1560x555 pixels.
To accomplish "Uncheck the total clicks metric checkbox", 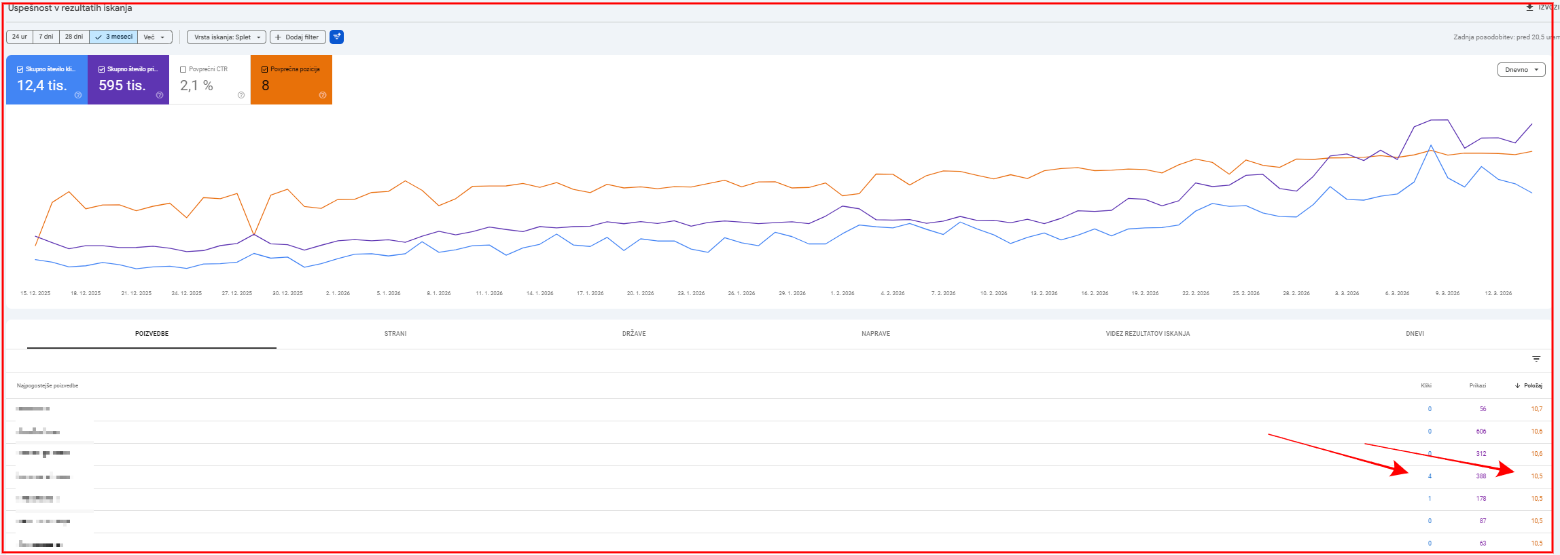I will 20,69.
